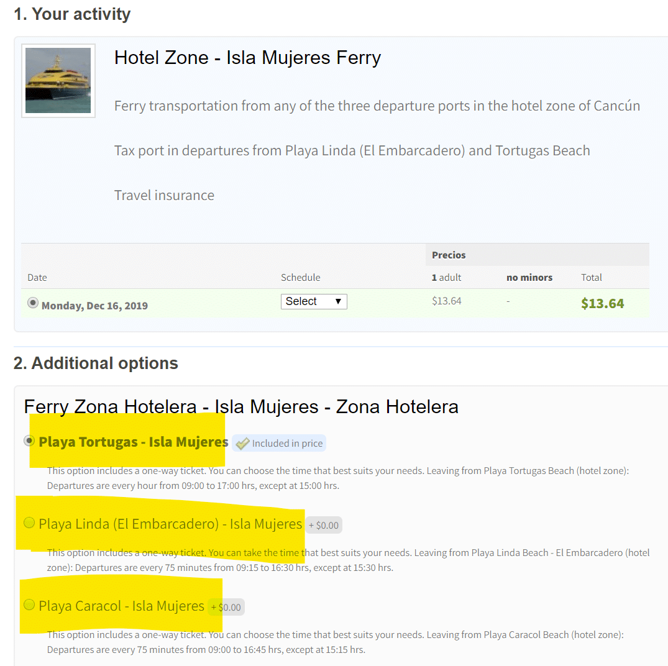Open the Schedule Select dropdown
The image size is (668, 666).
pos(313,301)
